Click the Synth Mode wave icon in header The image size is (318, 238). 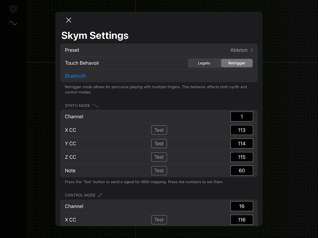[x=95, y=105]
